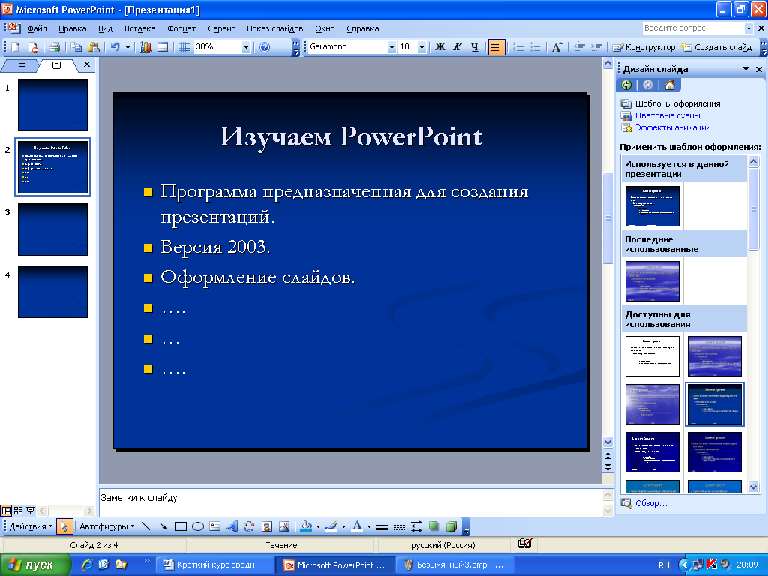This screenshot has height=576, width=768.
Task: Open the Файл menu
Action: pos(37,28)
